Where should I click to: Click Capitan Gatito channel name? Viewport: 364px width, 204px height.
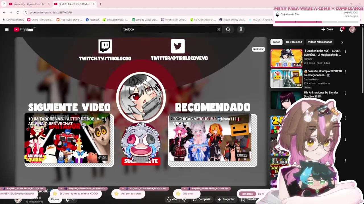coord(311,79)
